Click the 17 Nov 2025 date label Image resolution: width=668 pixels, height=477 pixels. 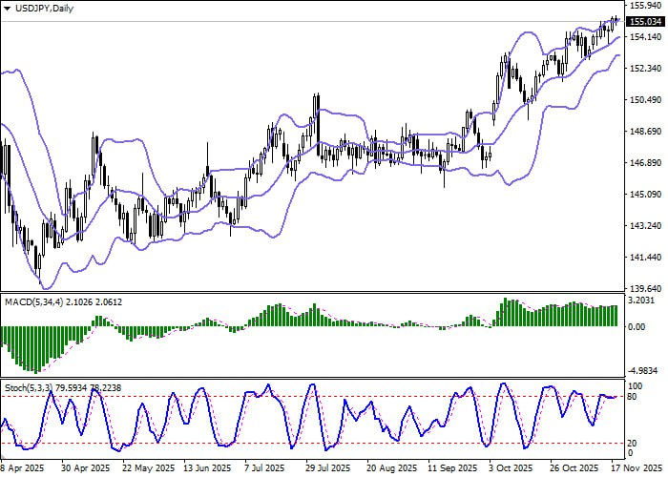click(x=631, y=468)
